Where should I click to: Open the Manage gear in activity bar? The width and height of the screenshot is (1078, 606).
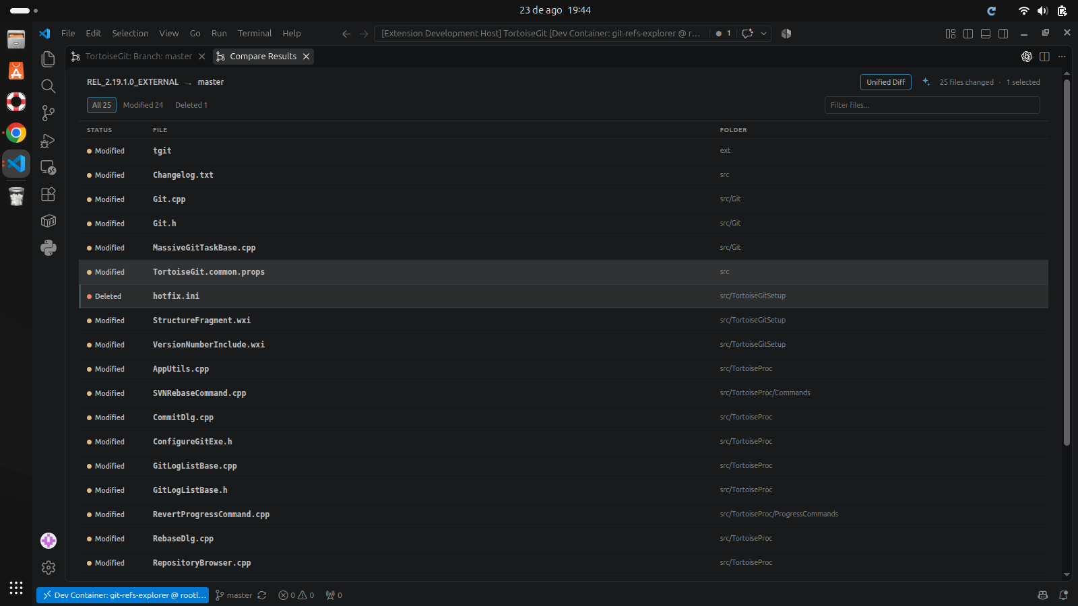point(48,568)
